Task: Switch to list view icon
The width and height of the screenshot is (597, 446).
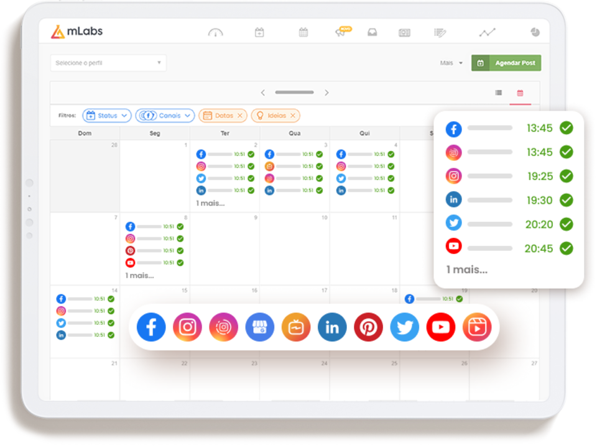Action: [x=498, y=93]
